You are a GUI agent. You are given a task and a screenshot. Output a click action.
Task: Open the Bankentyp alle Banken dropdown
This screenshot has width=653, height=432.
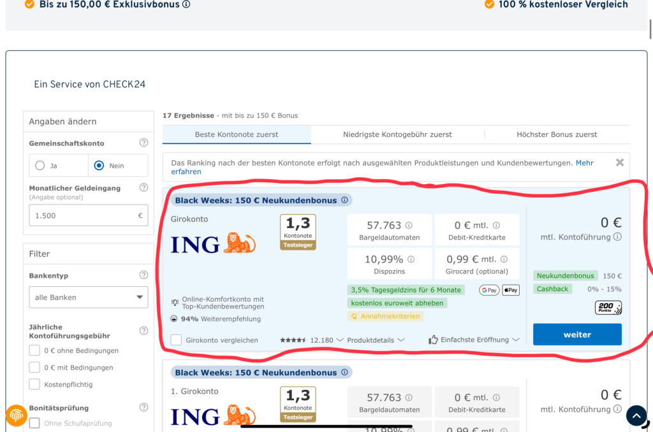tap(89, 297)
